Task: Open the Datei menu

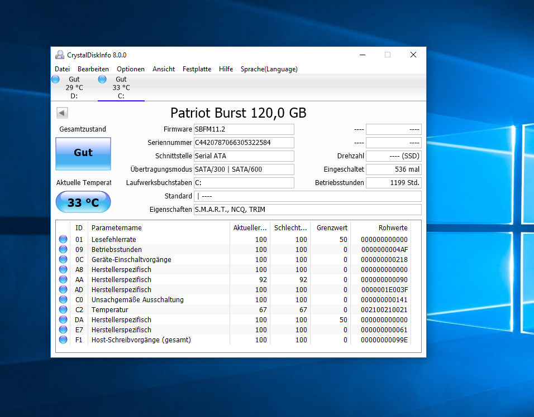Action: (x=62, y=69)
